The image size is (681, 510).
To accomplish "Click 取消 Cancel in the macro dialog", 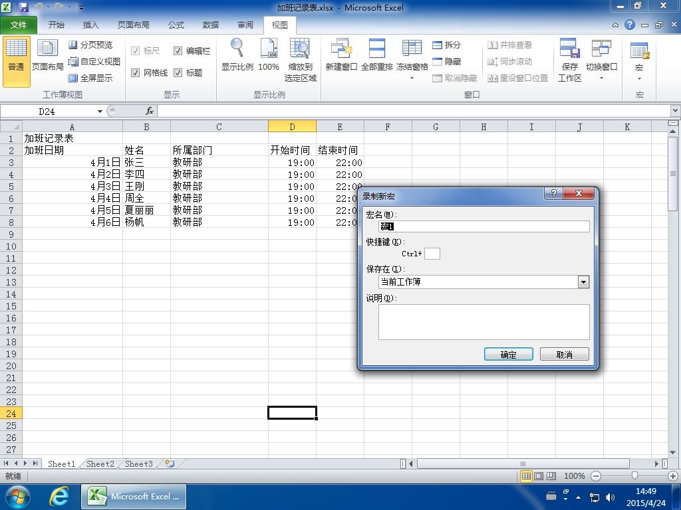I will click(x=564, y=355).
